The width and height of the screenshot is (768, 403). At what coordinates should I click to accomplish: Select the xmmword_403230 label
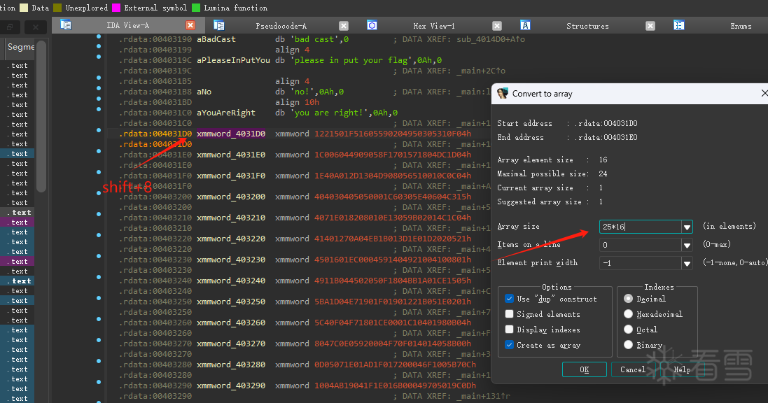pos(231,260)
